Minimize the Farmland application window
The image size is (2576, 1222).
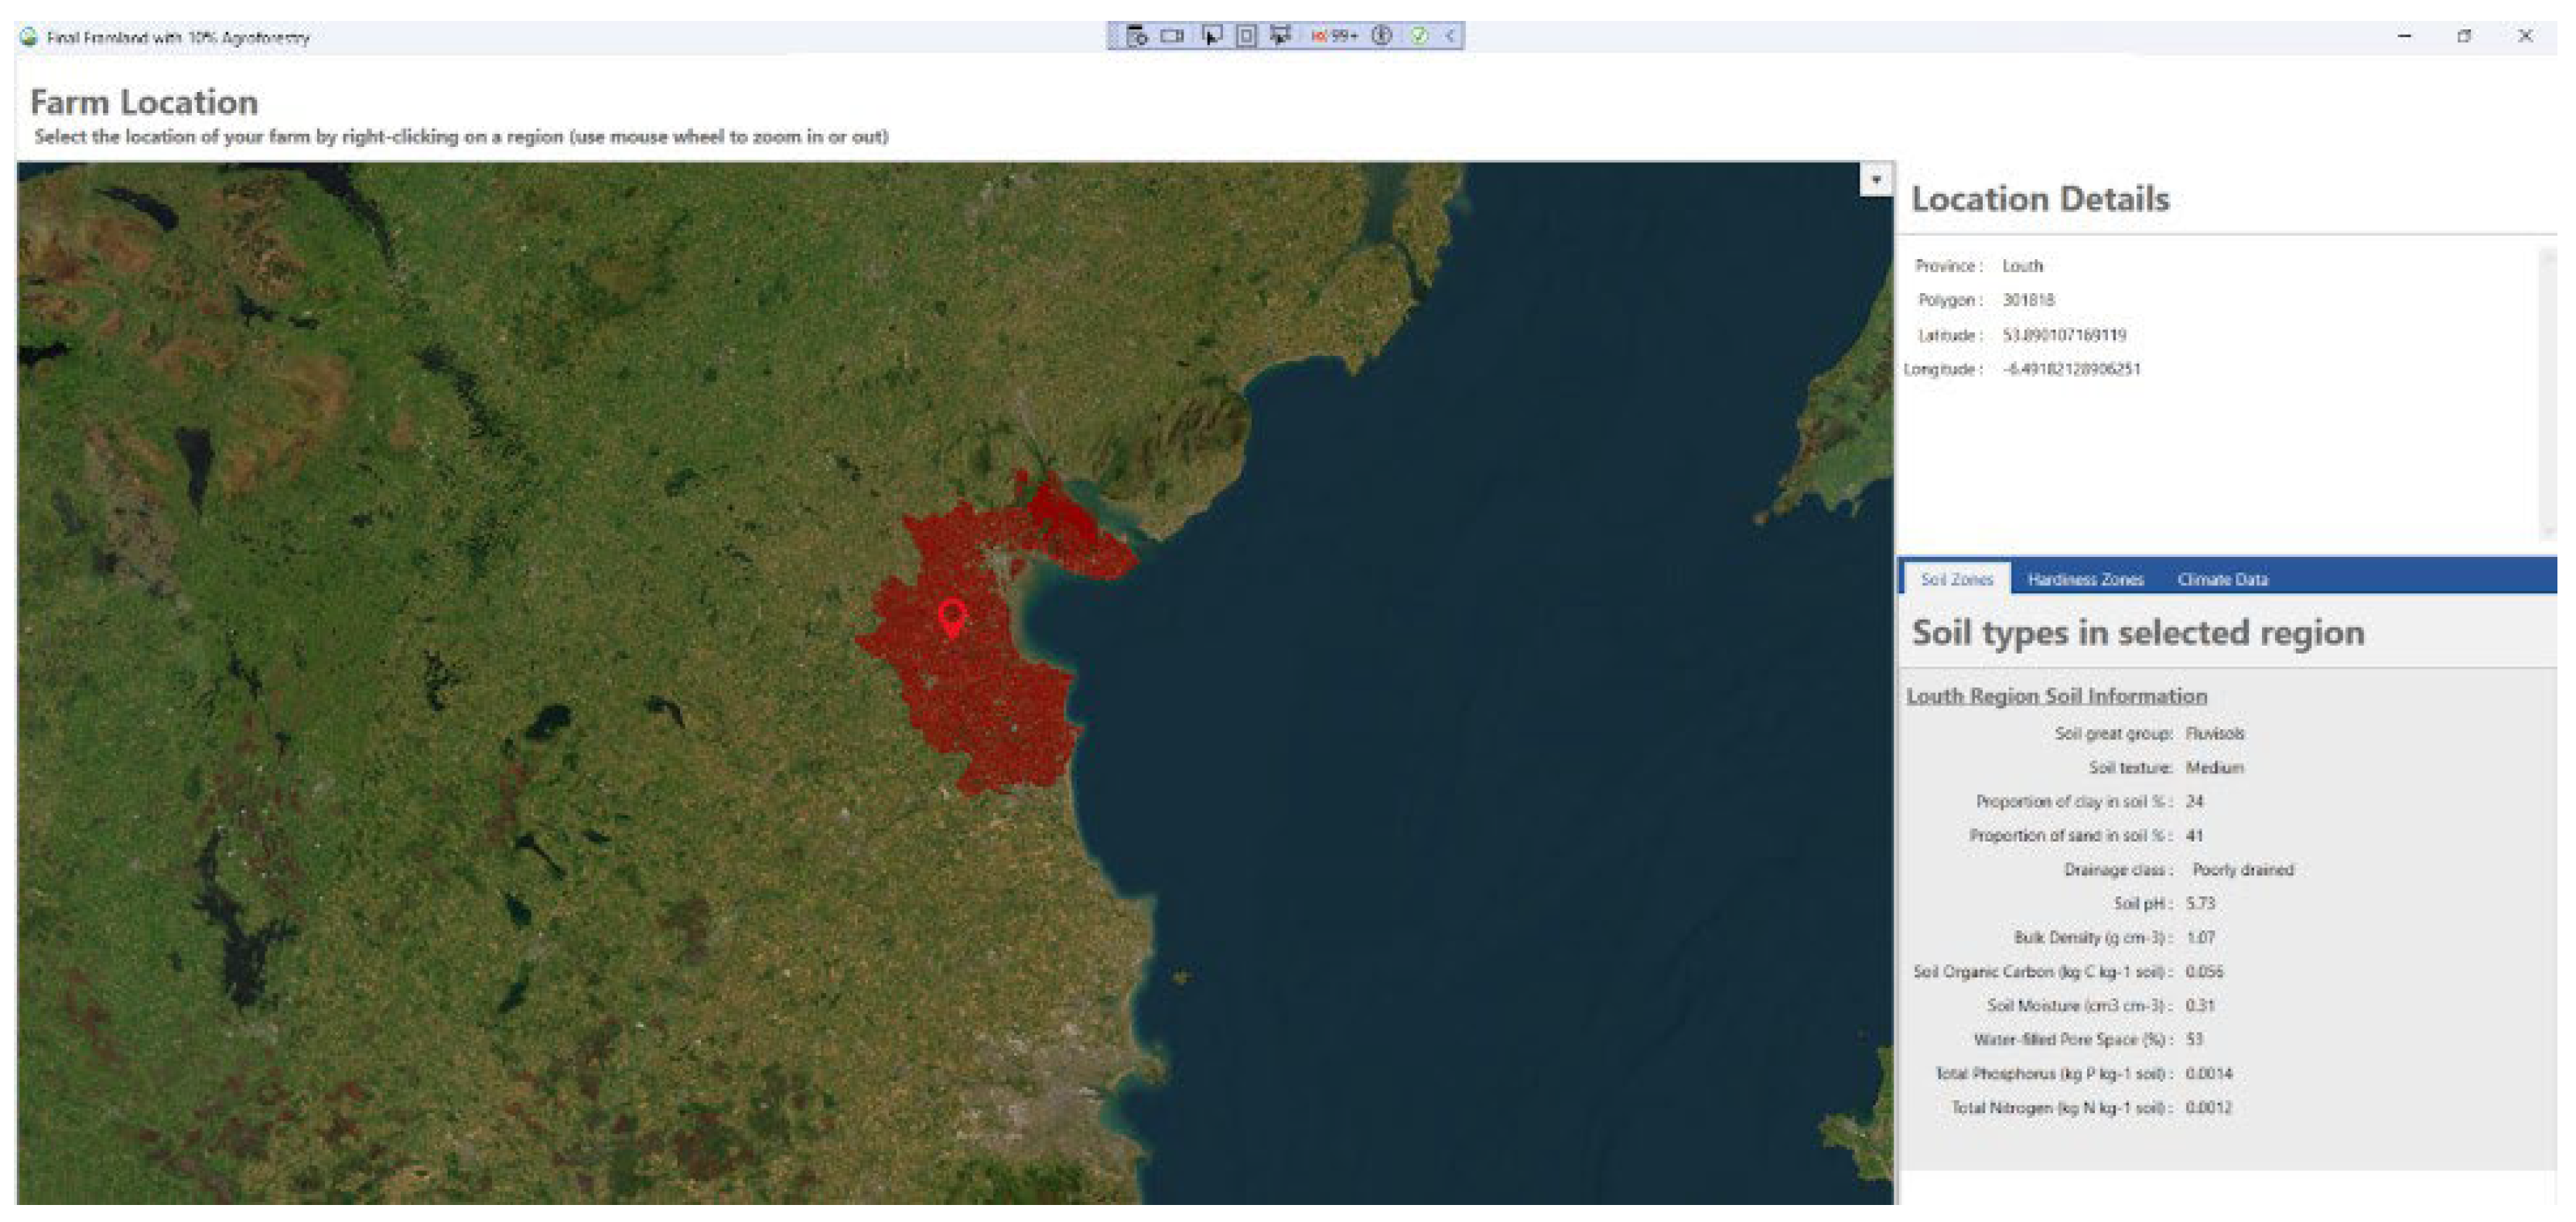click(2404, 36)
